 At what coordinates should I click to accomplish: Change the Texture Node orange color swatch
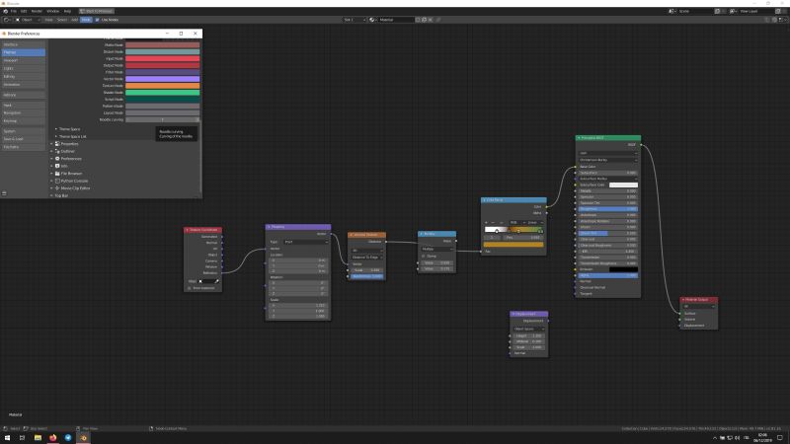[x=162, y=86]
